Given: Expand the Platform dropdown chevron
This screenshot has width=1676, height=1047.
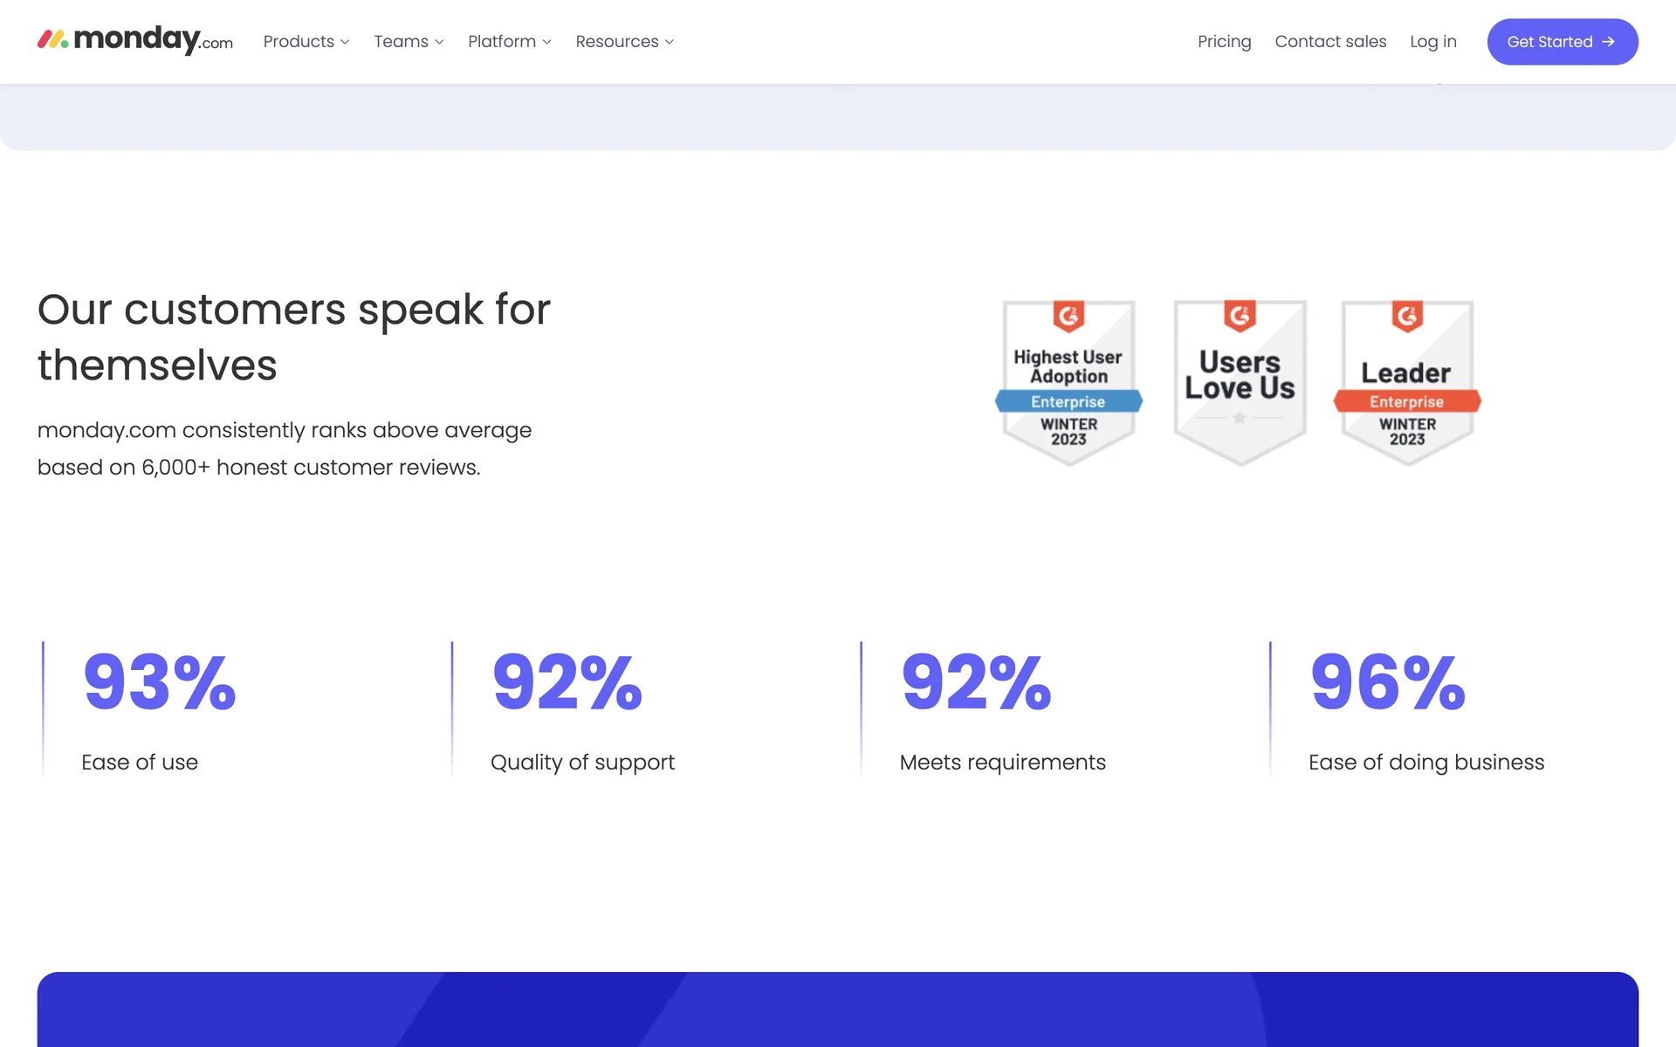Looking at the screenshot, I should (x=547, y=42).
